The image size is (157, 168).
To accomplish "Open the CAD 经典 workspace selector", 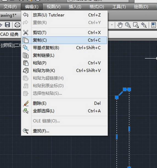I will 9,34.
